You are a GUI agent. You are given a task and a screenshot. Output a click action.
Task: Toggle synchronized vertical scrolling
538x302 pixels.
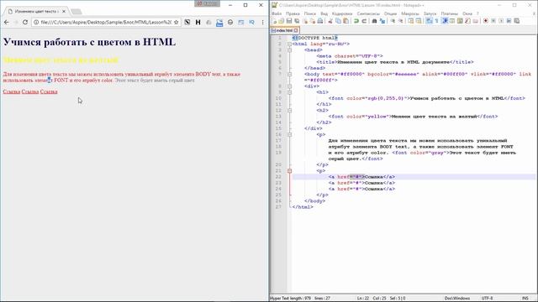(411, 21)
